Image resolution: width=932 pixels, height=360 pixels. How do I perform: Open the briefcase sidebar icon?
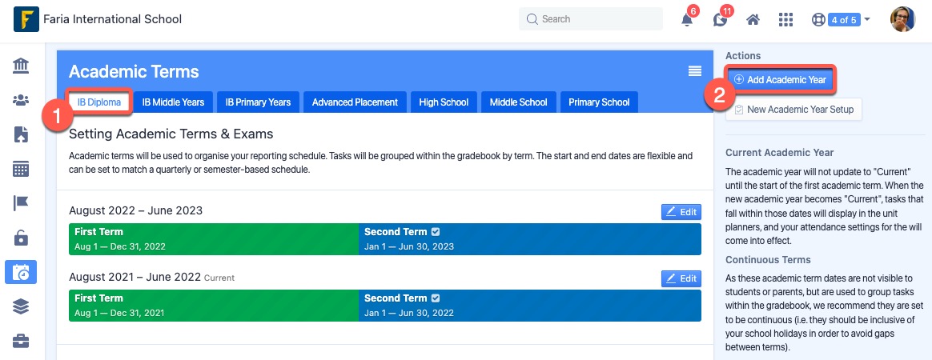pos(21,341)
